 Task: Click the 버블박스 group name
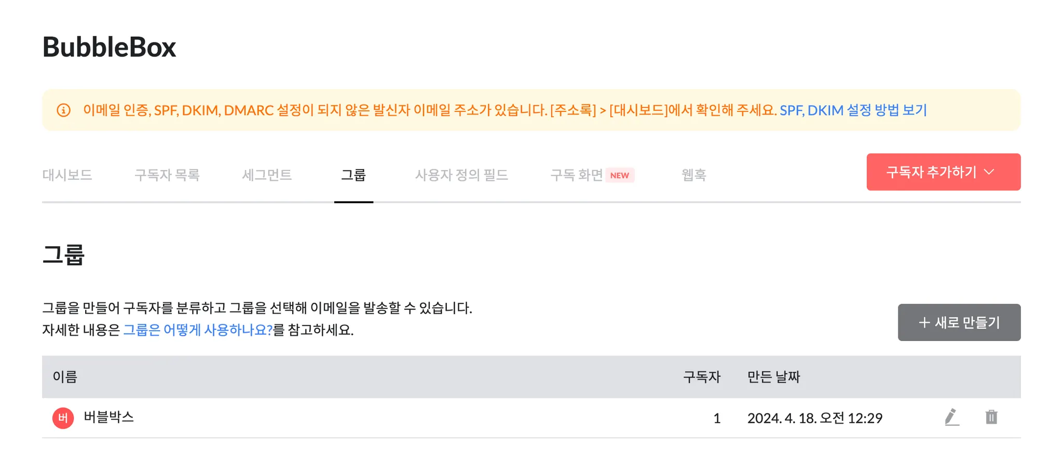[109, 417]
